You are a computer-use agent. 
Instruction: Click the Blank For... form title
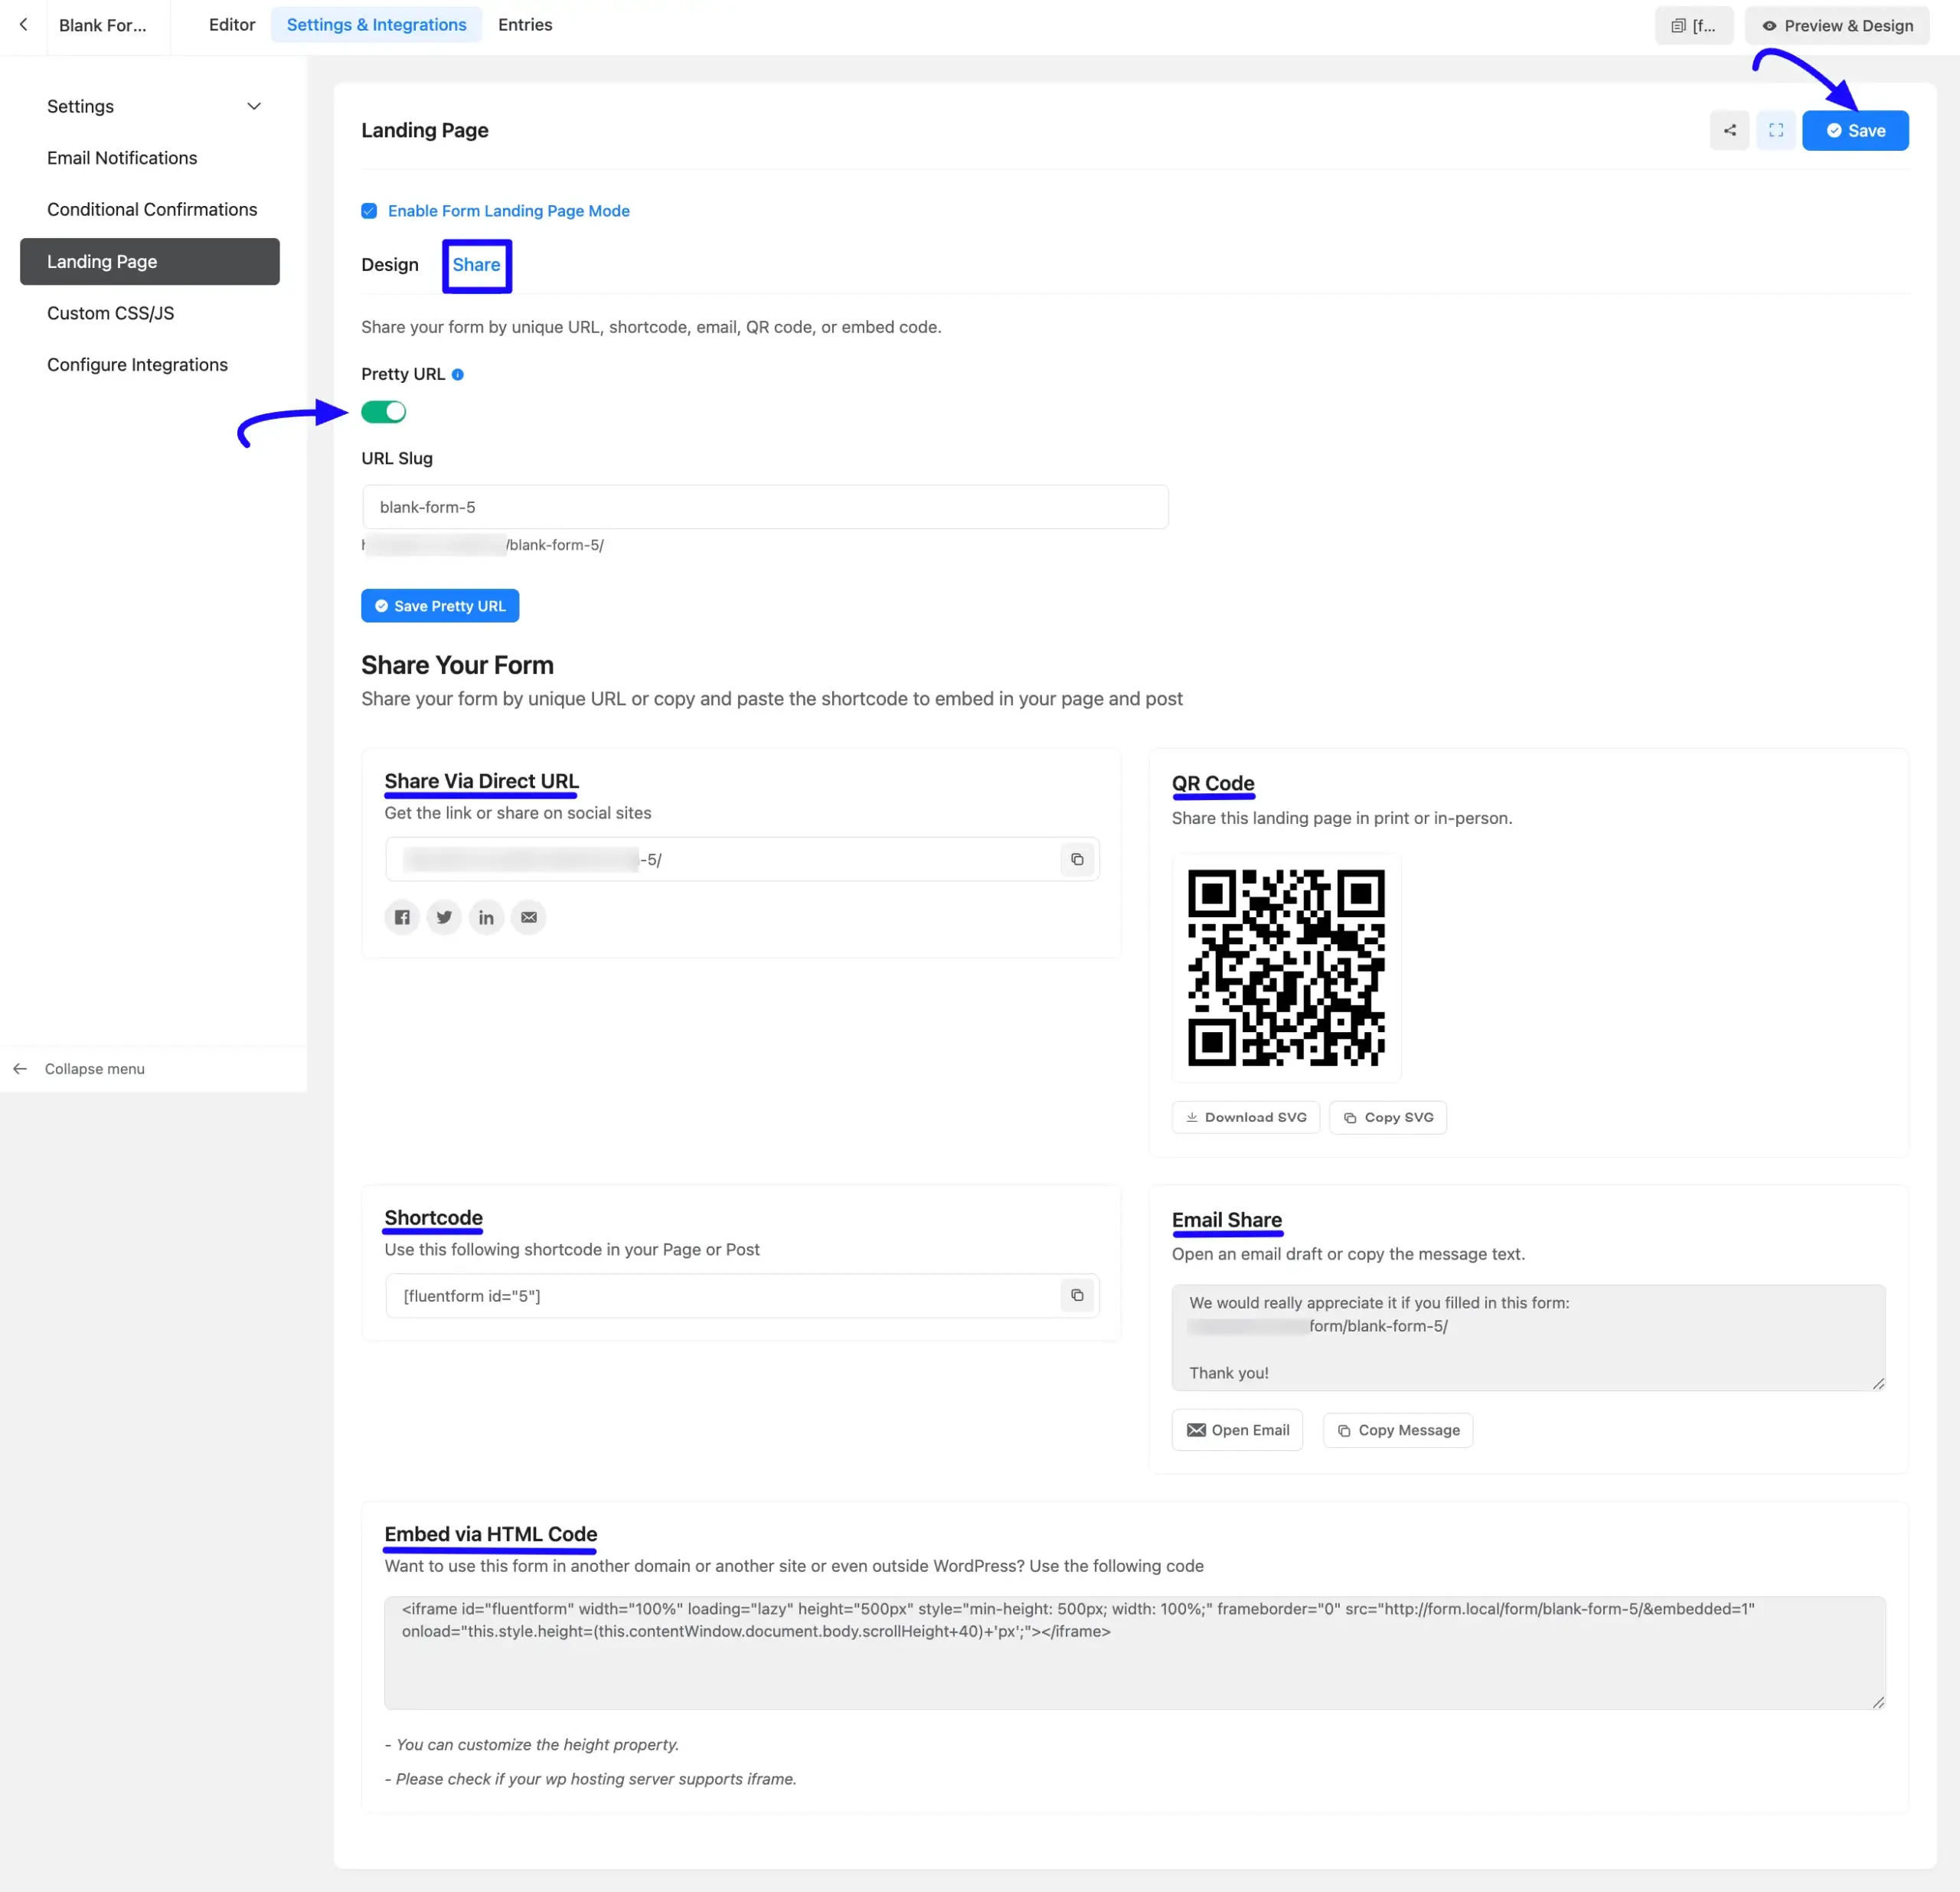(102, 25)
